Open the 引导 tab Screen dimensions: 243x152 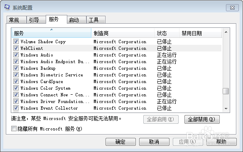pos(36,20)
